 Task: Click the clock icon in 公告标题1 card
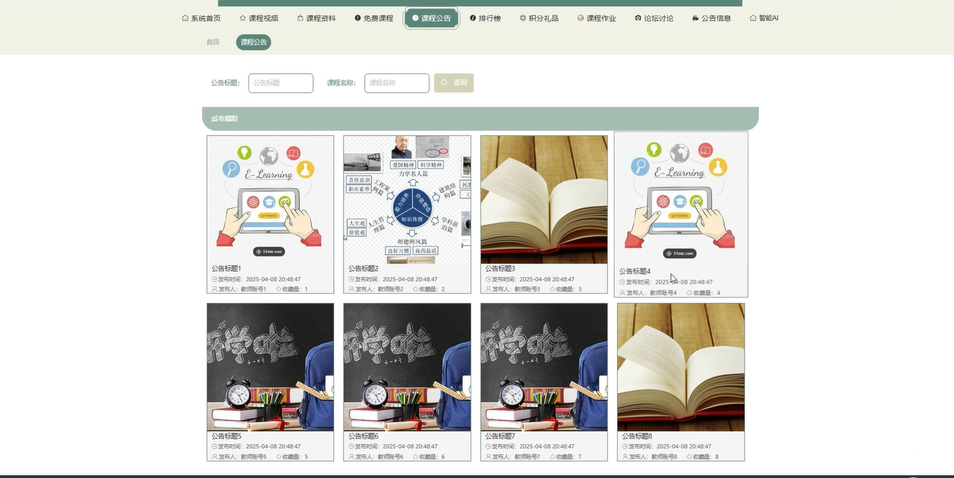pyautogui.click(x=215, y=279)
